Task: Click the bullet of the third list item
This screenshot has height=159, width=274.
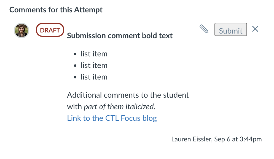Action: coord(75,77)
